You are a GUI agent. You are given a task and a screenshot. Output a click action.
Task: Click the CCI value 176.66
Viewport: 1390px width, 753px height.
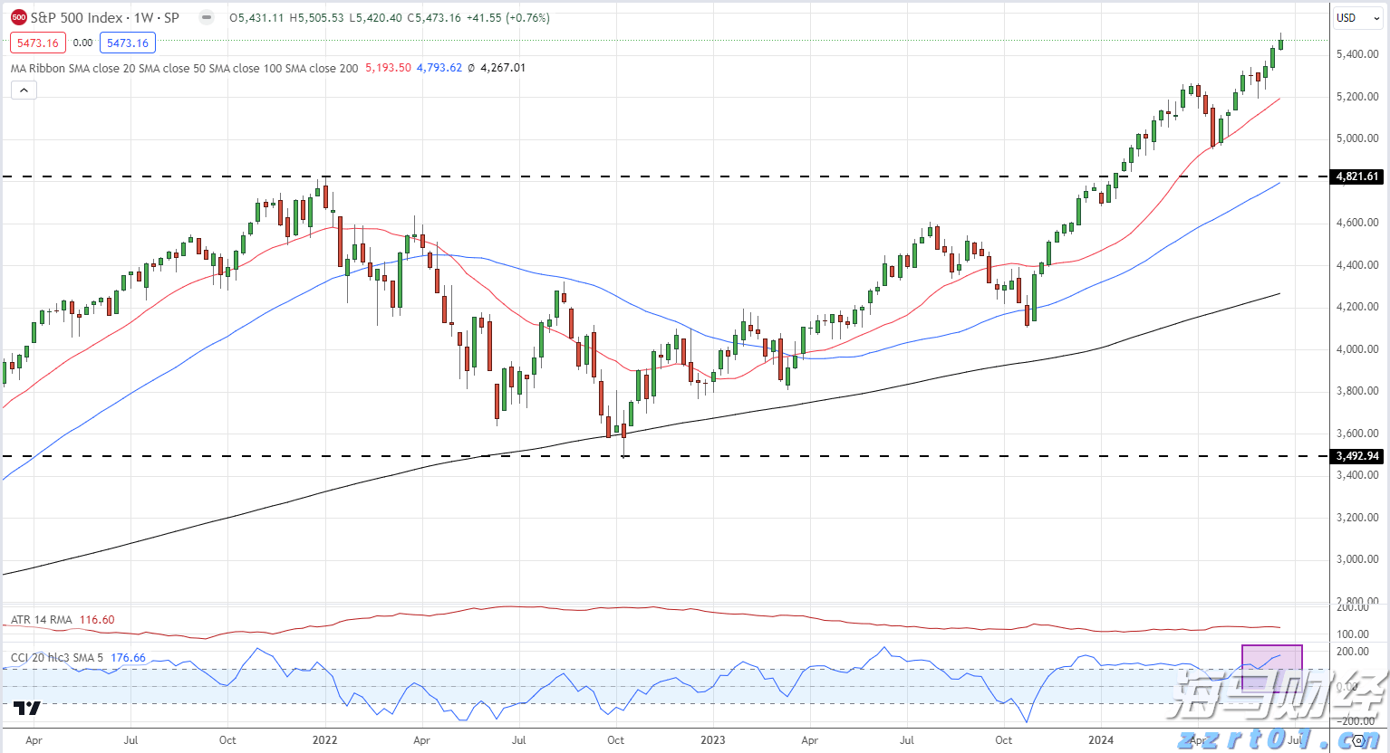(x=128, y=658)
